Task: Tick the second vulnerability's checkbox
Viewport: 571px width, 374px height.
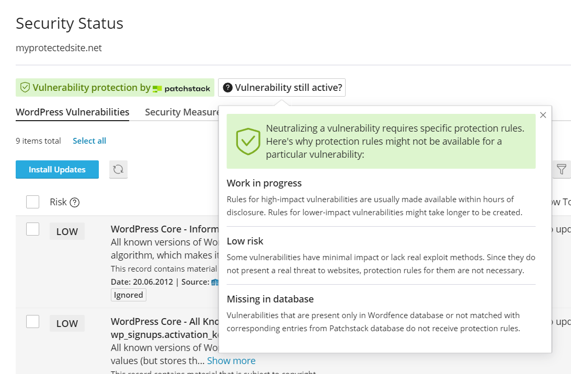Action: coord(32,321)
